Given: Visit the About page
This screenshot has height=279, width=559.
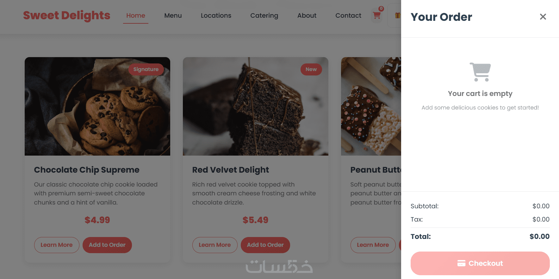Looking at the screenshot, I should 307,15.
